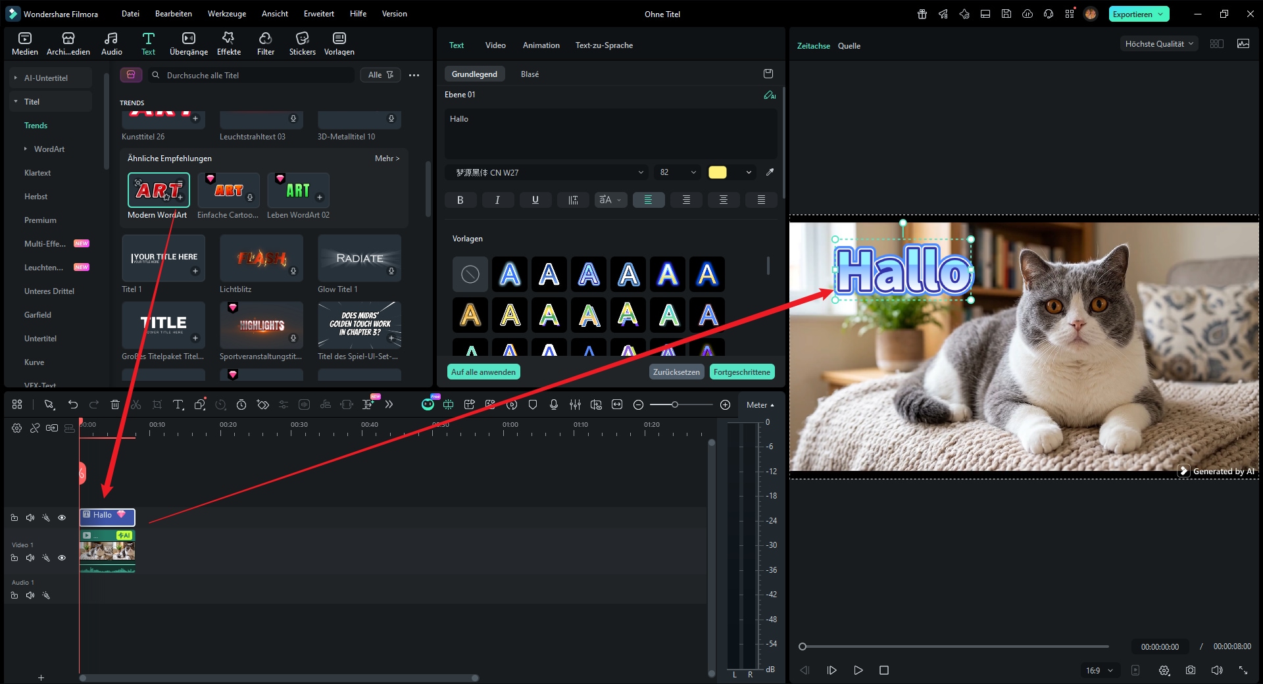Open the Meter dropdown
This screenshot has width=1263, height=684.
760,405
